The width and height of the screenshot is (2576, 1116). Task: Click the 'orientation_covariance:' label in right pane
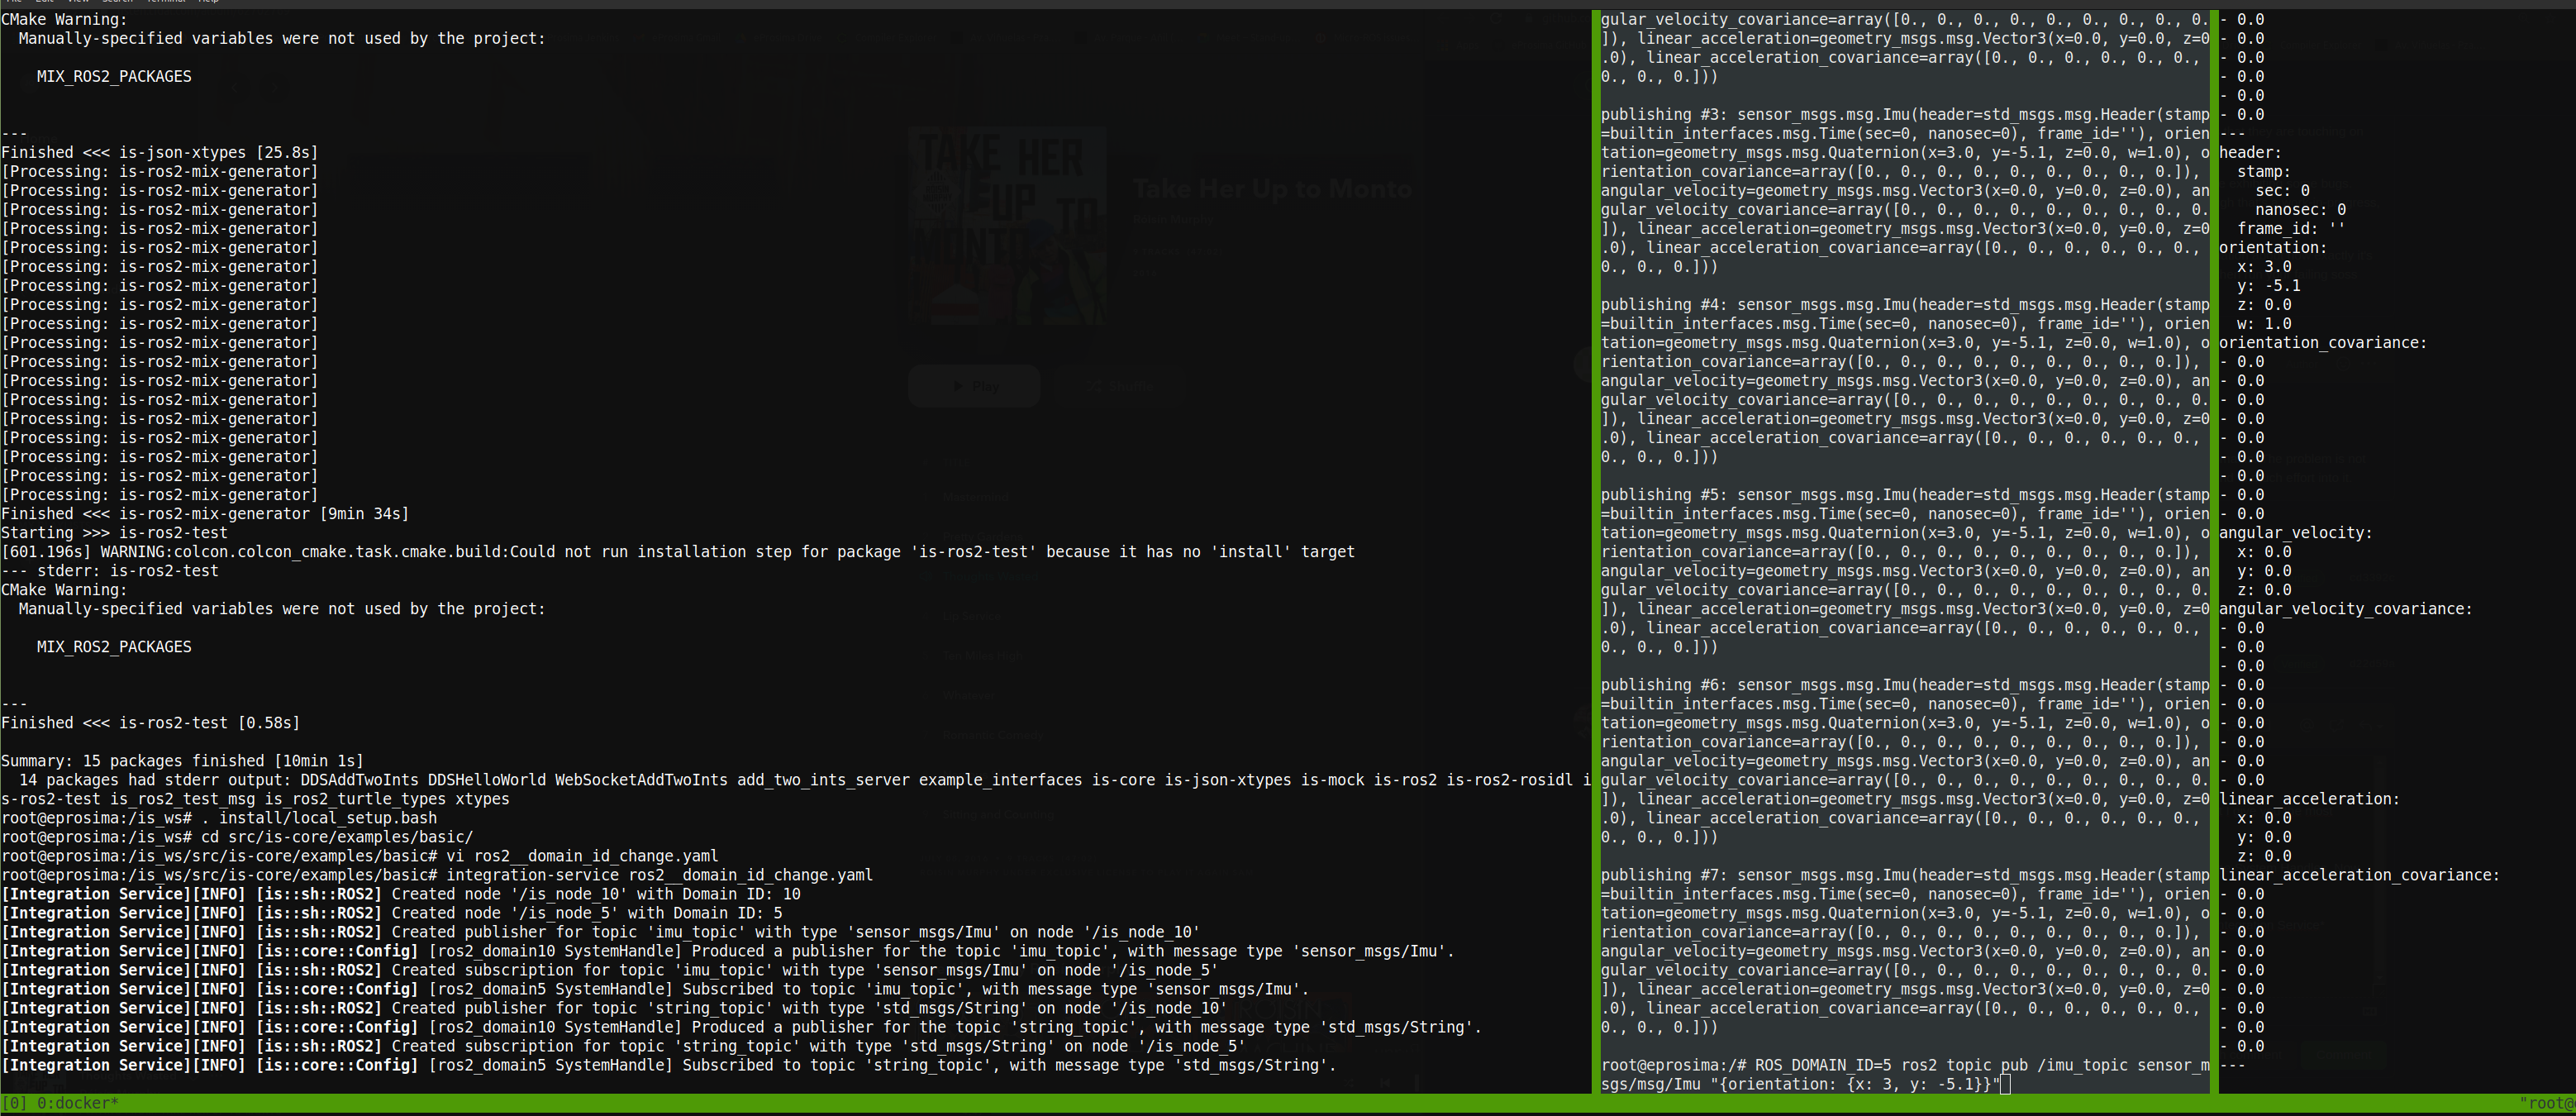pos(2322,343)
